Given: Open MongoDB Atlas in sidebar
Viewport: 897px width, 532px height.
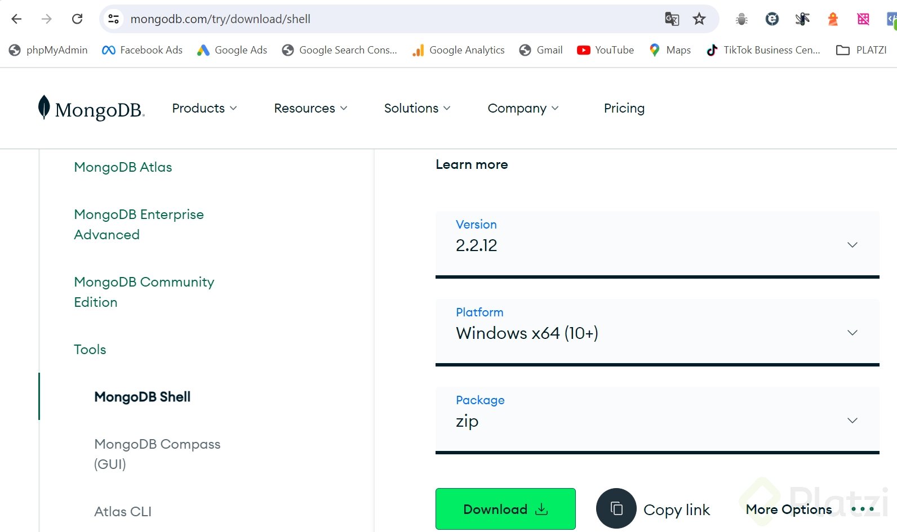Looking at the screenshot, I should pos(123,167).
